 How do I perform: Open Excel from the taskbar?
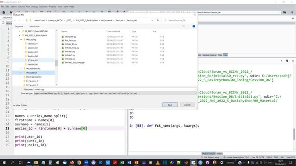(x=122, y=162)
